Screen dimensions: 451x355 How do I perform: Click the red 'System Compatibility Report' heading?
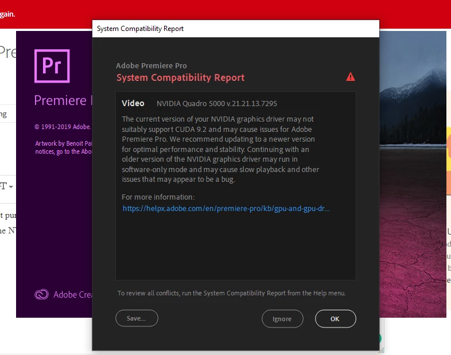[x=180, y=77]
